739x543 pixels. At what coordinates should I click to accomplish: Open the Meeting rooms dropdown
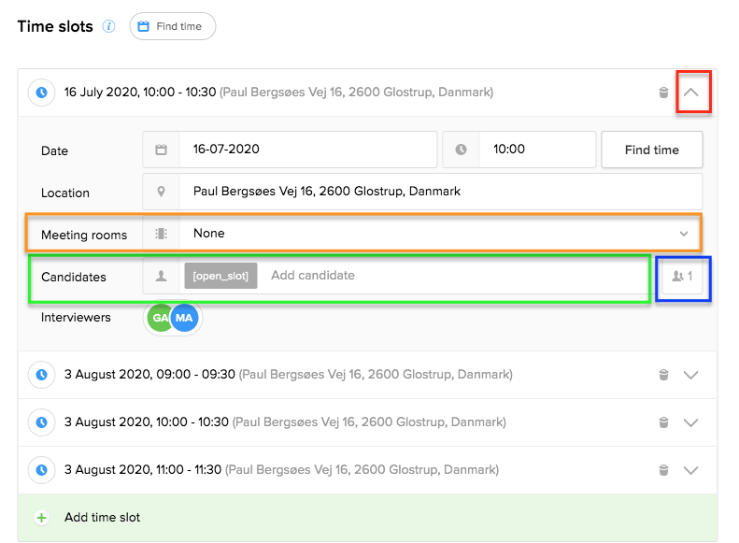click(439, 234)
